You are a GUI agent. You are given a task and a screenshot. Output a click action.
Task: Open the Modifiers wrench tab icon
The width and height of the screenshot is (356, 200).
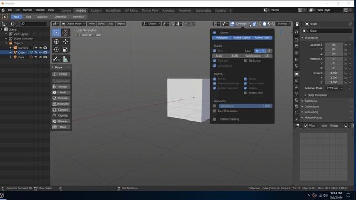296,87
